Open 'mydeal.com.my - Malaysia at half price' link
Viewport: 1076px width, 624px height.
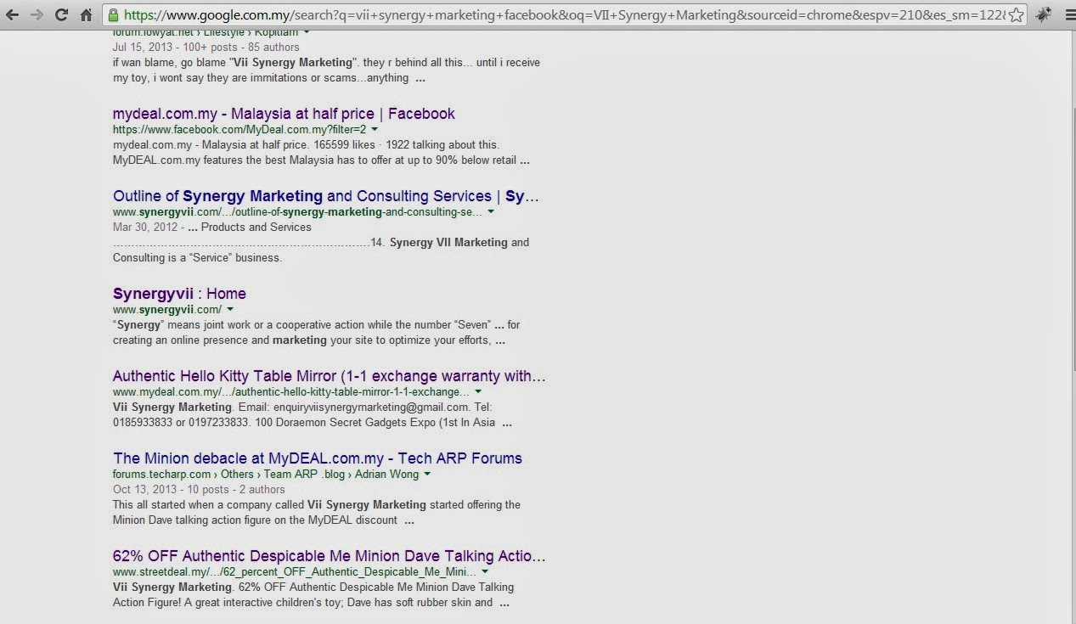pyautogui.click(x=284, y=114)
